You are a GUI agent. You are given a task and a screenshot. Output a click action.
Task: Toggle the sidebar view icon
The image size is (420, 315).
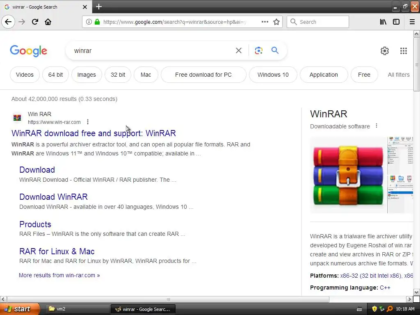(396, 22)
